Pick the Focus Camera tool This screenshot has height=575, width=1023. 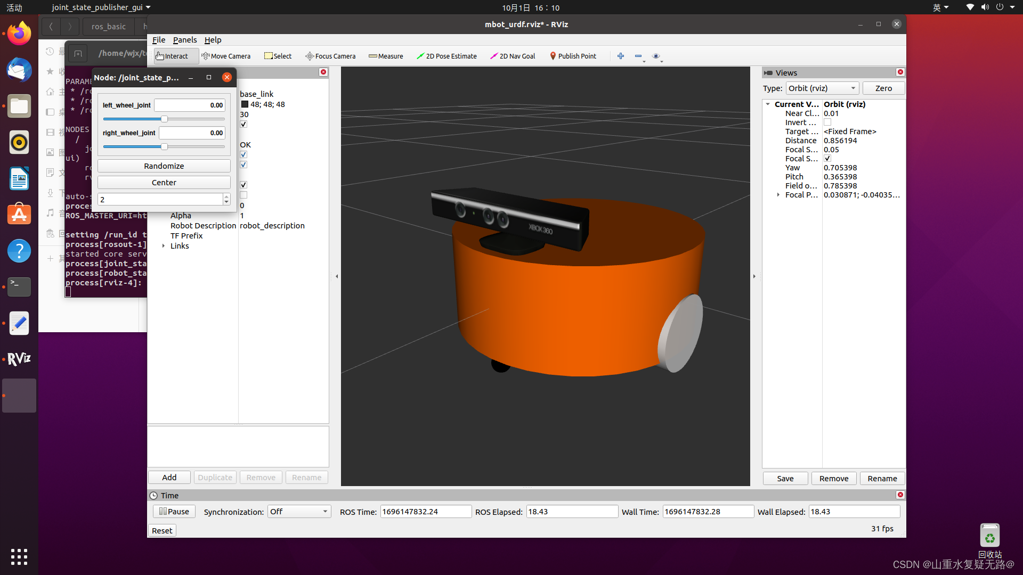(x=330, y=56)
